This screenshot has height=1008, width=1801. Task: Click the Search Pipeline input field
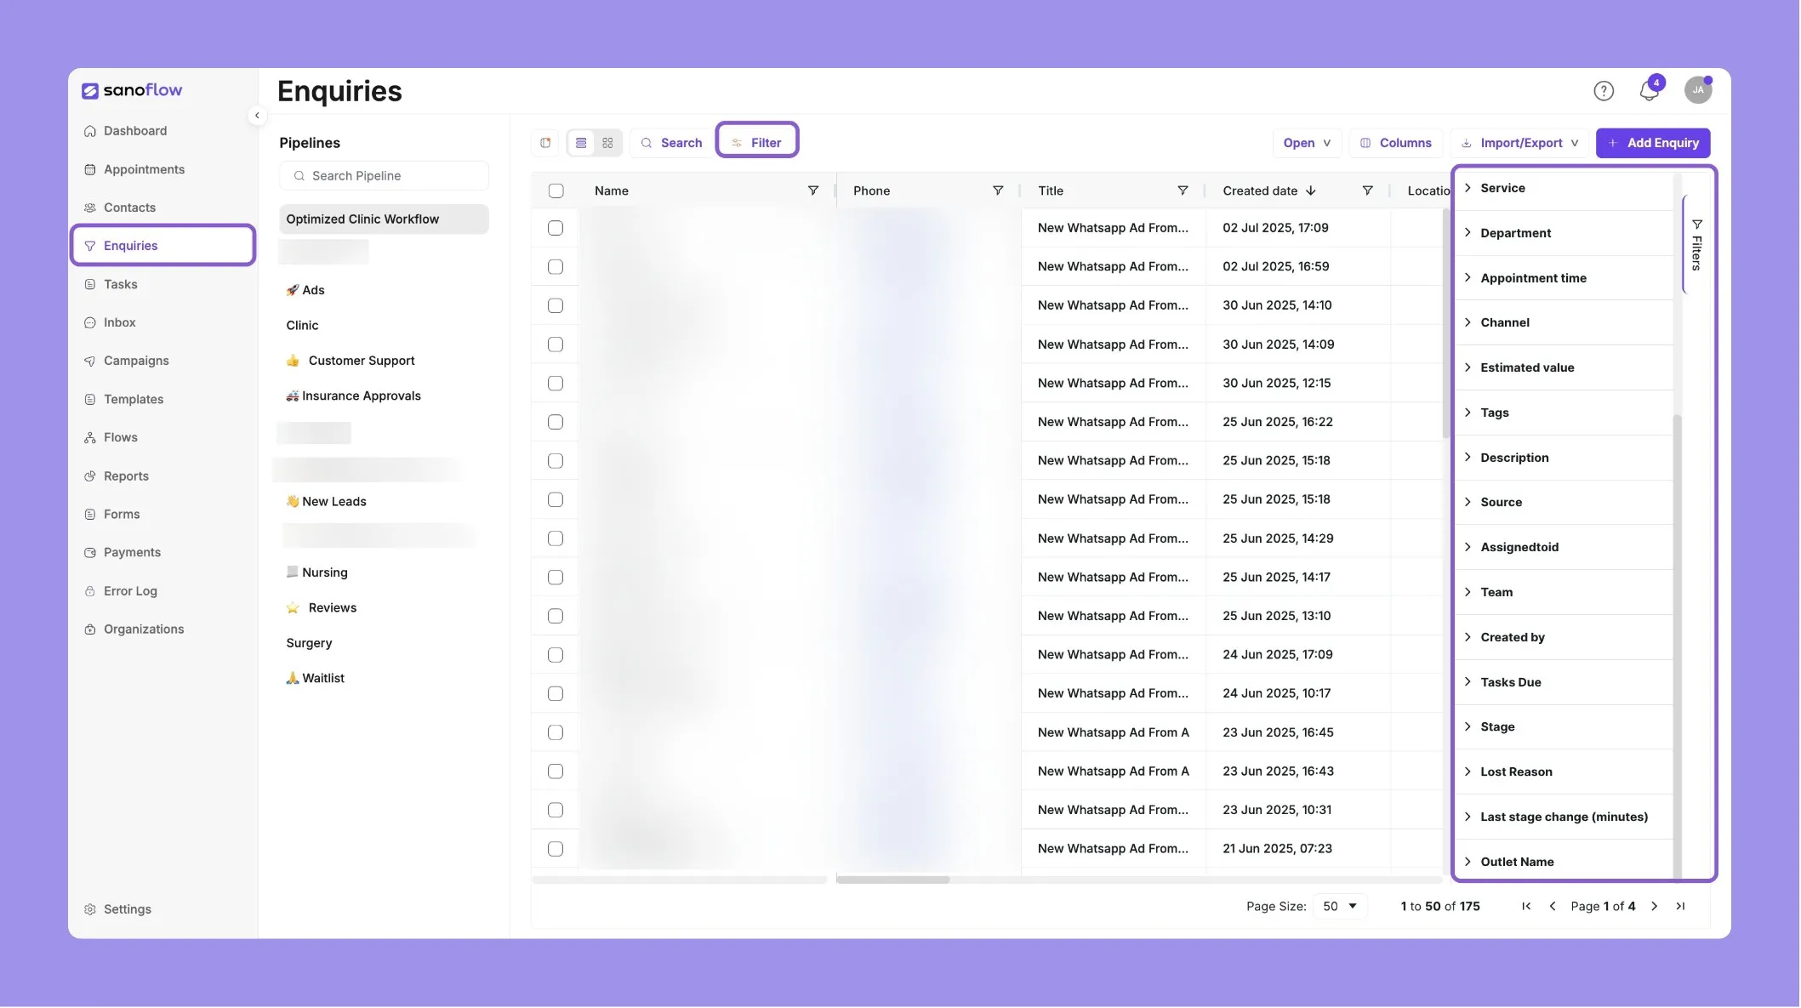384,176
